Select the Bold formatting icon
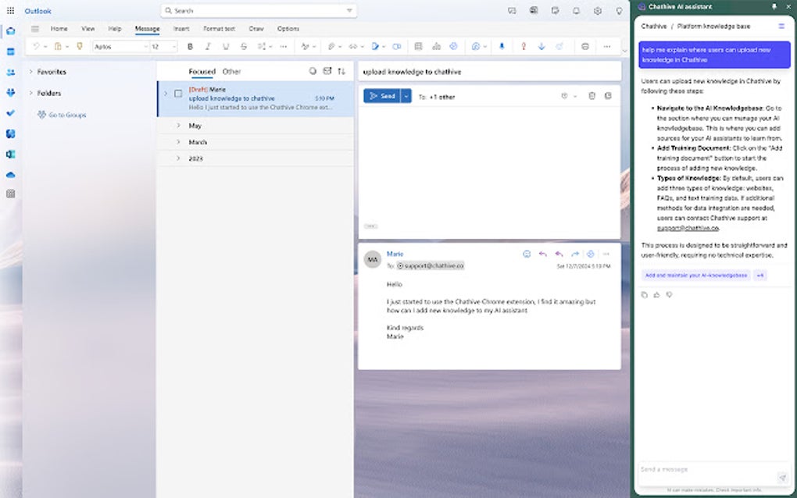Image resolution: width=797 pixels, height=498 pixels. click(190, 47)
